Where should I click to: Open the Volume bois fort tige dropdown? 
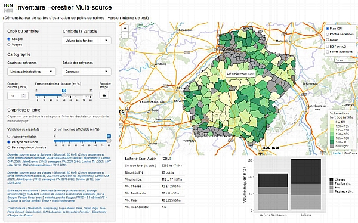(87, 41)
